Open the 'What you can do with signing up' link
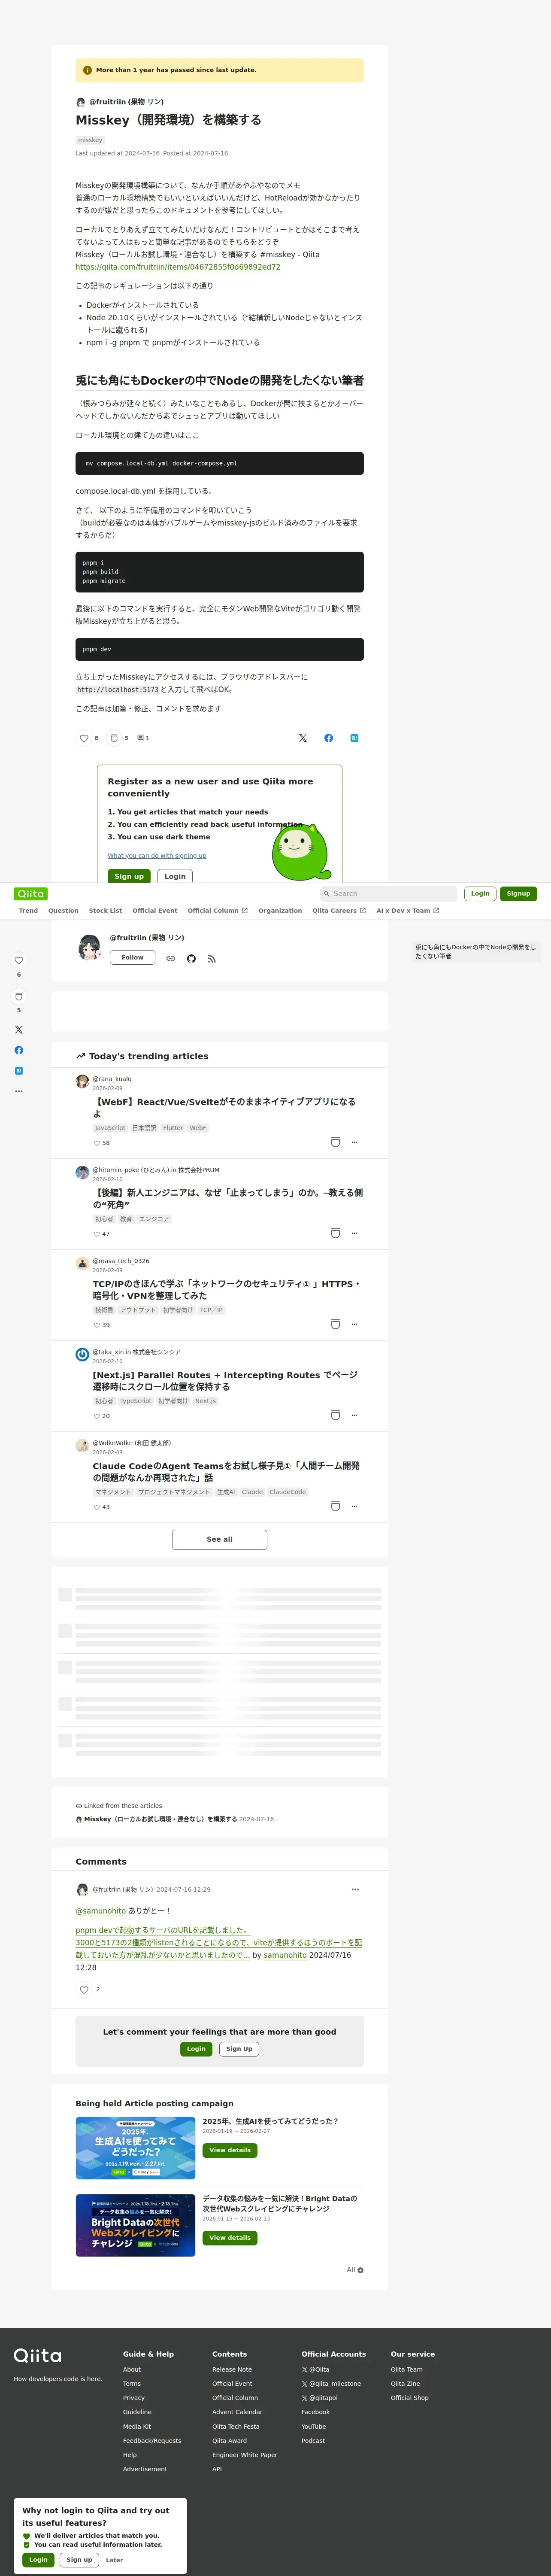The image size is (551, 2576). (157, 856)
